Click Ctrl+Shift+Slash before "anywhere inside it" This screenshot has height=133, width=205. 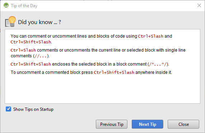tap(114, 72)
